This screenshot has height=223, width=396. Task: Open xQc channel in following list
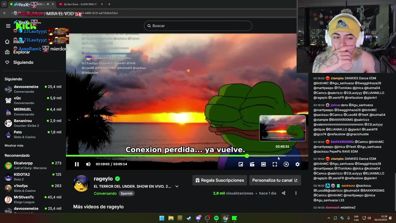coord(33,100)
